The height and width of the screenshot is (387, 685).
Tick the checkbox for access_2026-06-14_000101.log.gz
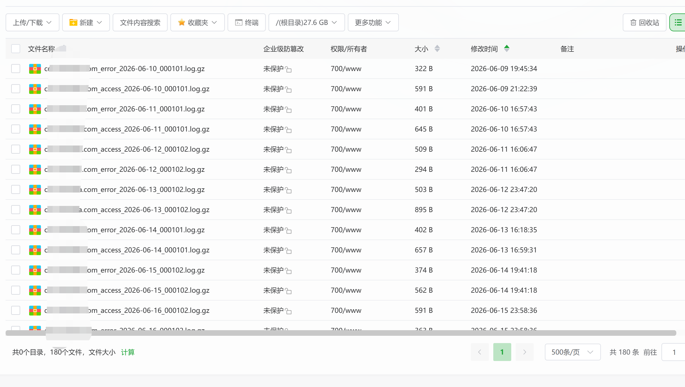pos(16,250)
